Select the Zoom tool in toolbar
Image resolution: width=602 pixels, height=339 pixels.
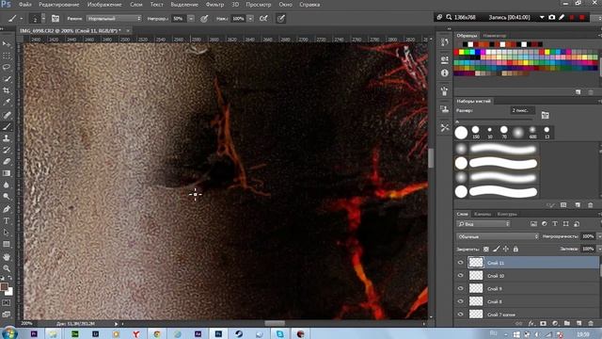tap(7, 268)
